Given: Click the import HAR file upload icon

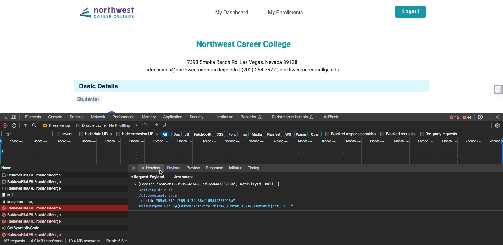Looking at the screenshot, I should pos(157,125).
